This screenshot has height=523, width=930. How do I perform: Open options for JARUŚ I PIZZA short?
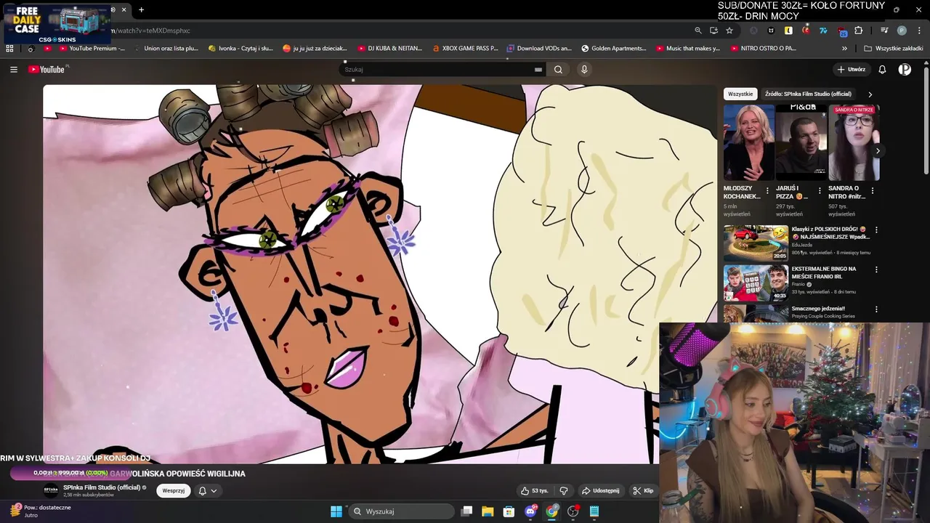tap(820, 191)
